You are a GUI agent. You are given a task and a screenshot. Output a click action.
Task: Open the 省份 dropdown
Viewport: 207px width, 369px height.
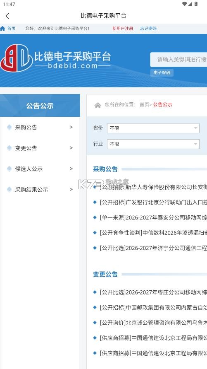click(x=153, y=128)
